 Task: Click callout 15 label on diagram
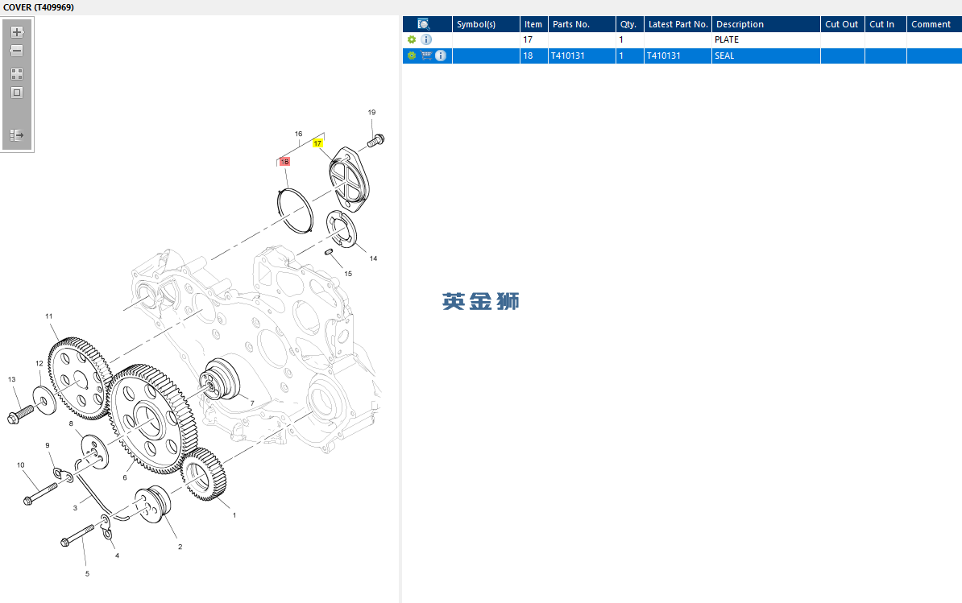348,273
